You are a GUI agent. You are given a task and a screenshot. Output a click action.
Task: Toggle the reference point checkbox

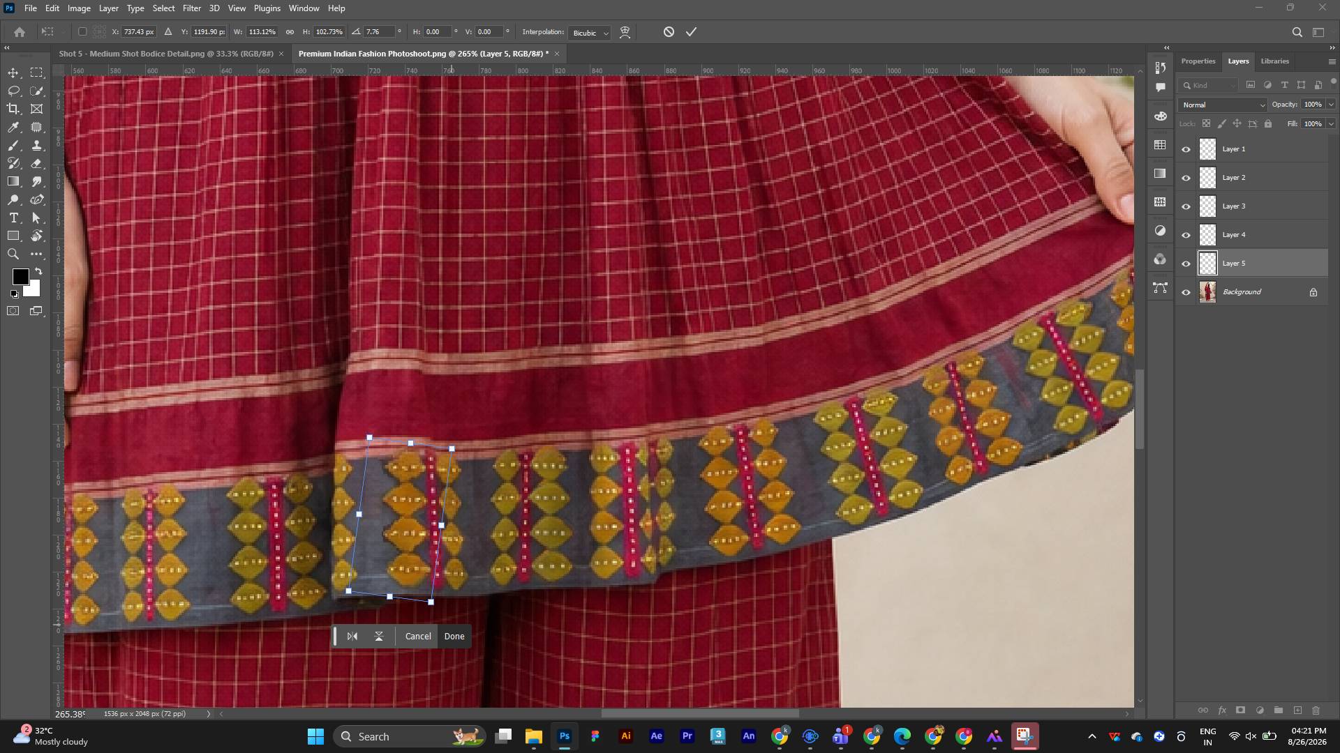tap(82, 32)
